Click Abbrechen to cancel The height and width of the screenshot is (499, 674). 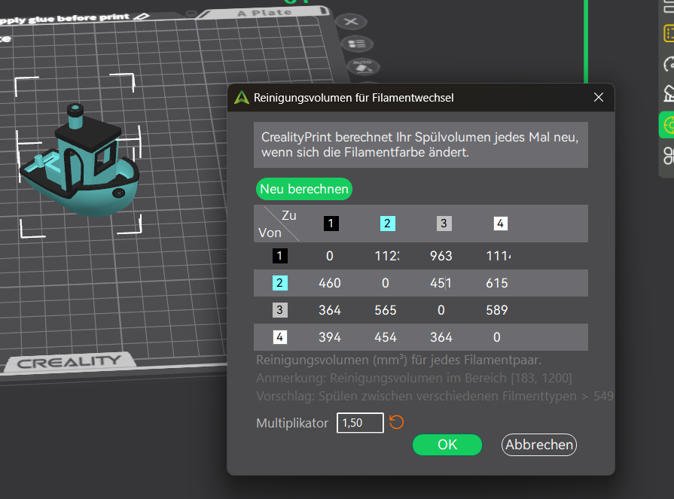tap(539, 445)
